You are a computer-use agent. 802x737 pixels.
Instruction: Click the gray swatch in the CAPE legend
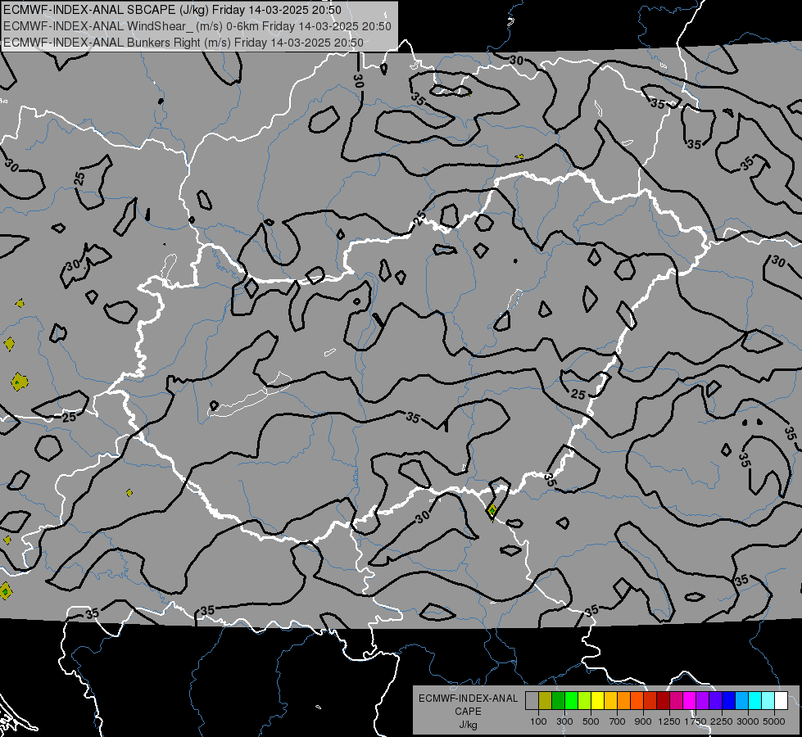(532, 700)
